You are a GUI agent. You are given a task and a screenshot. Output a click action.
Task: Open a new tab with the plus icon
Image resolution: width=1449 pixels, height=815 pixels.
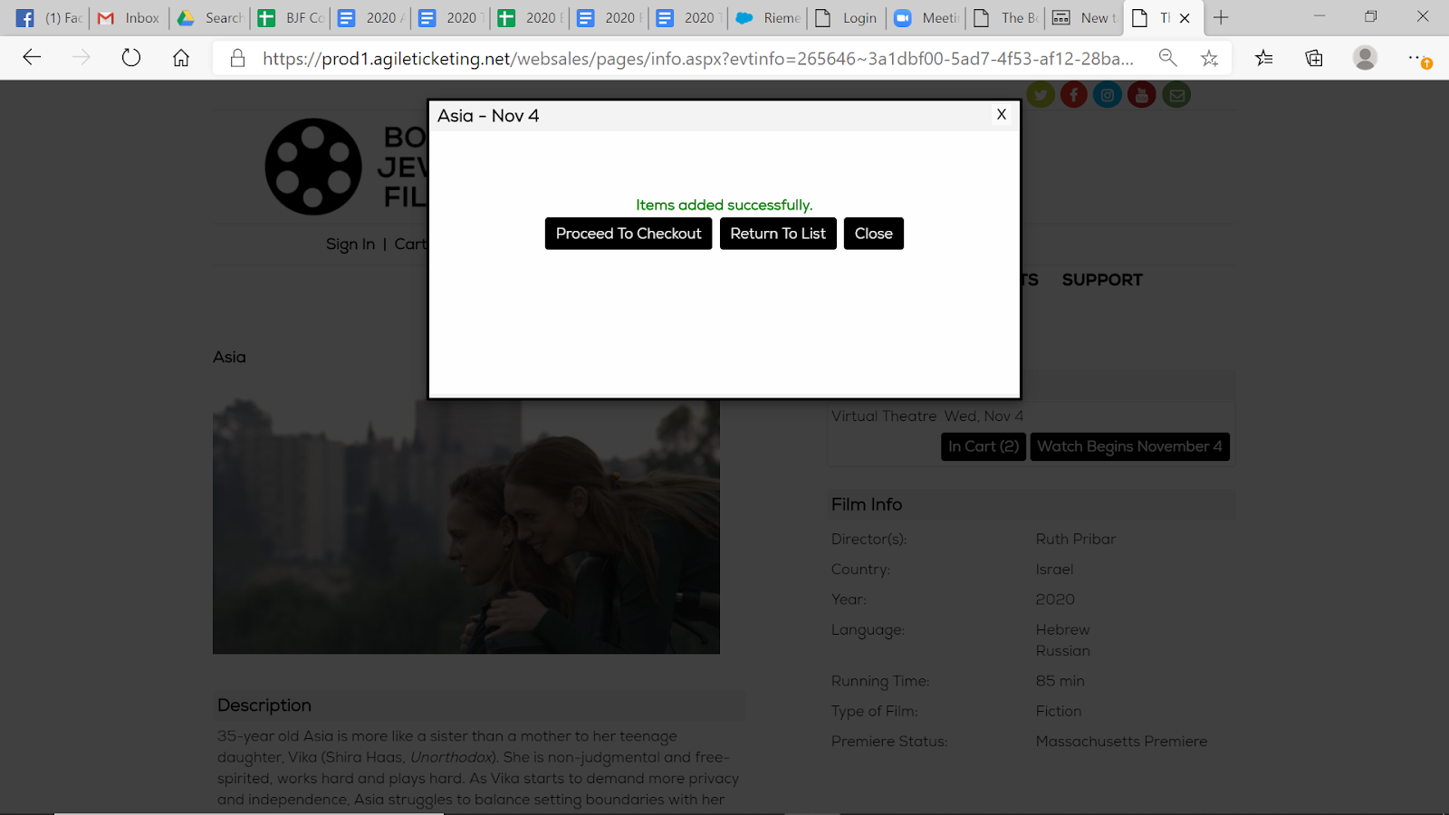tap(1221, 17)
